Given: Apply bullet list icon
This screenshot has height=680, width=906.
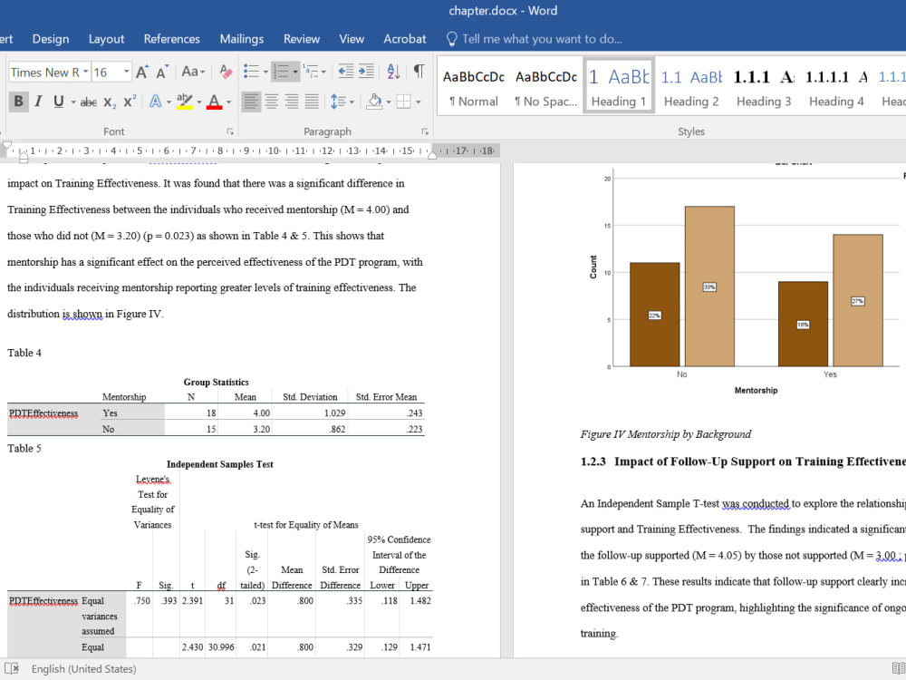Looking at the screenshot, I should coord(251,72).
